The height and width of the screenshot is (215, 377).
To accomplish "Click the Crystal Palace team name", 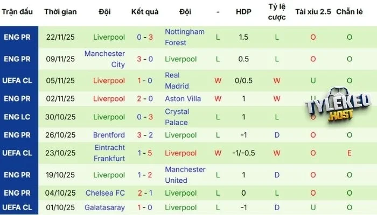I will pyautogui.click(x=177, y=117).
